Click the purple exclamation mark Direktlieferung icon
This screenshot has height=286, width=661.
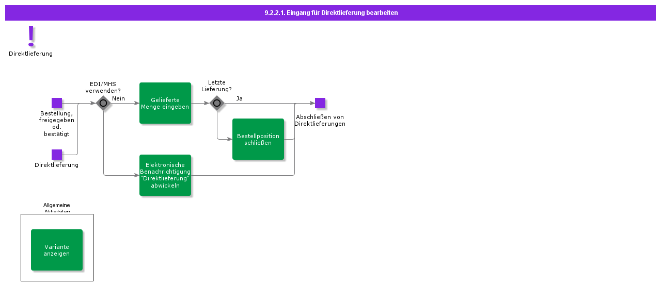click(x=31, y=36)
